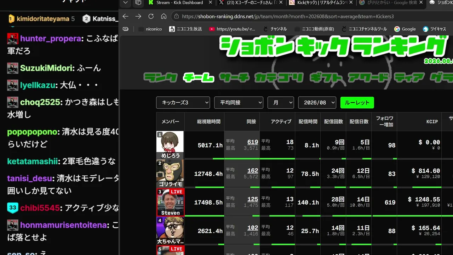Sort by 配信時間 column header

[x=308, y=121]
